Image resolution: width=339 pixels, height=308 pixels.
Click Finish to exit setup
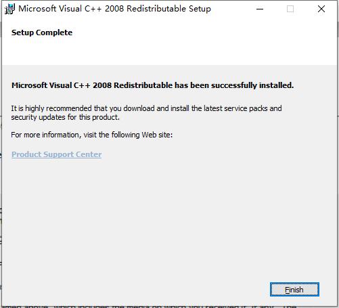pyautogui.click(x=294, y=290)
